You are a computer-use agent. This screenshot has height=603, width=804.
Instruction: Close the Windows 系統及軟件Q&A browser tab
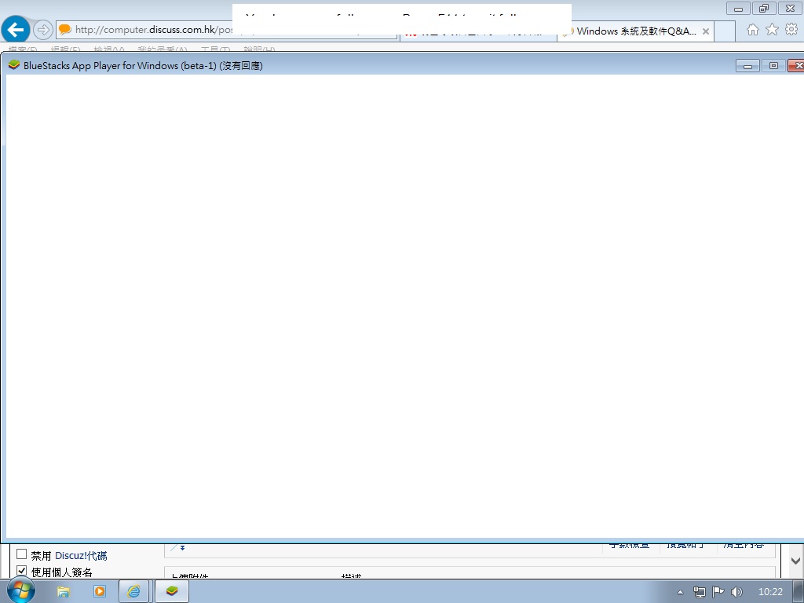pos(706,31)
